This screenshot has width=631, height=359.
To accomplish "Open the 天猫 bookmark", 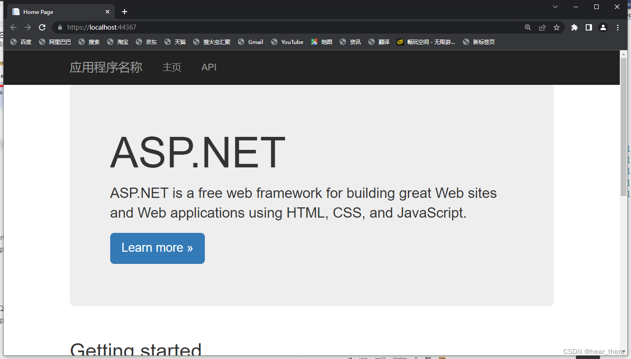I will click(175, 42).
